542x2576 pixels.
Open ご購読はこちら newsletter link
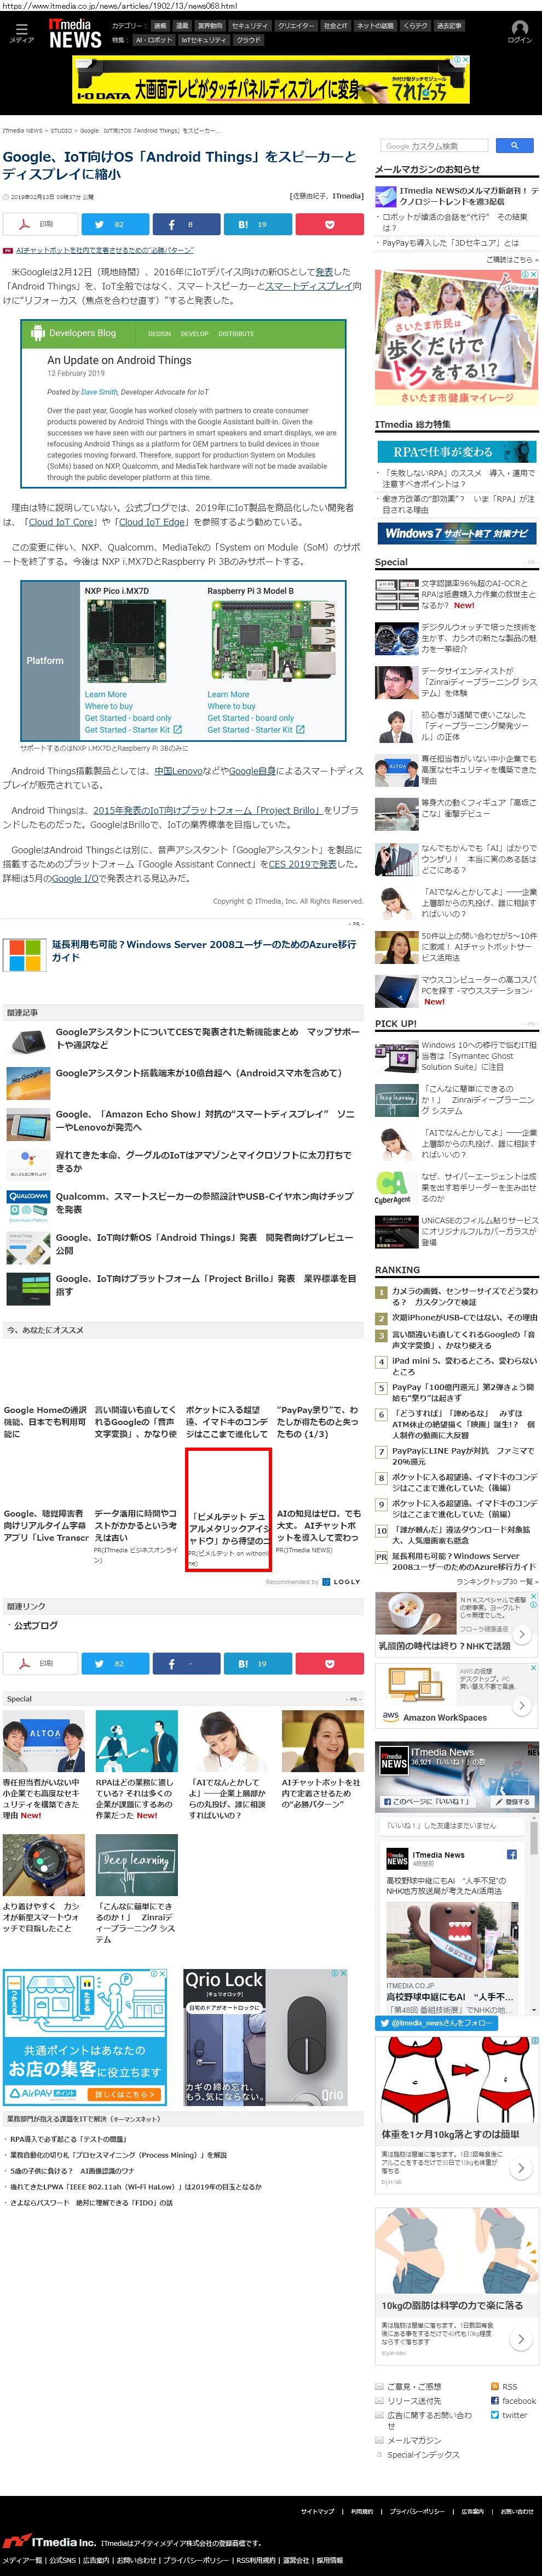(x=511, y=260)
